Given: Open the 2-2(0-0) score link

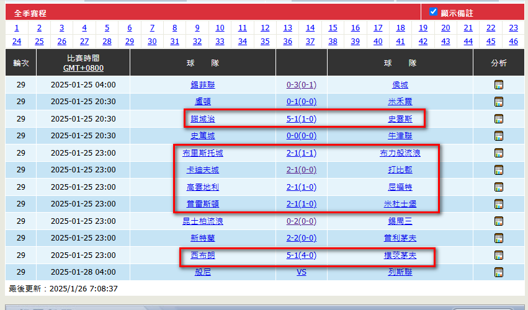Looking at the screenshot, I should 302,238.
